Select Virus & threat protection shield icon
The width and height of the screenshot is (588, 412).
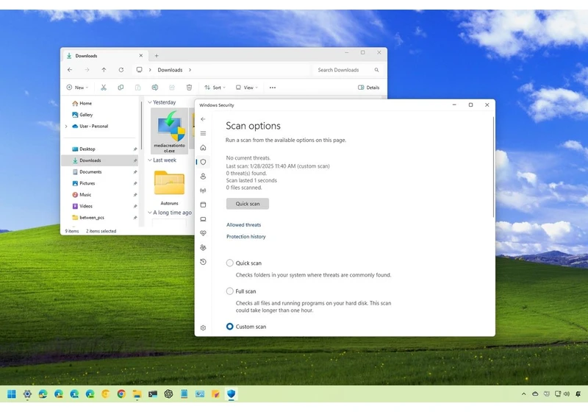[203, 162]
